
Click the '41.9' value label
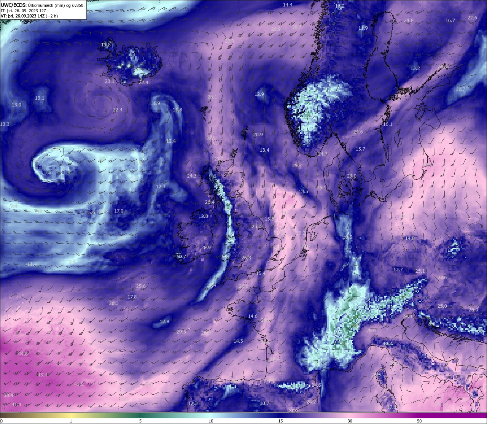pos(79,384)
